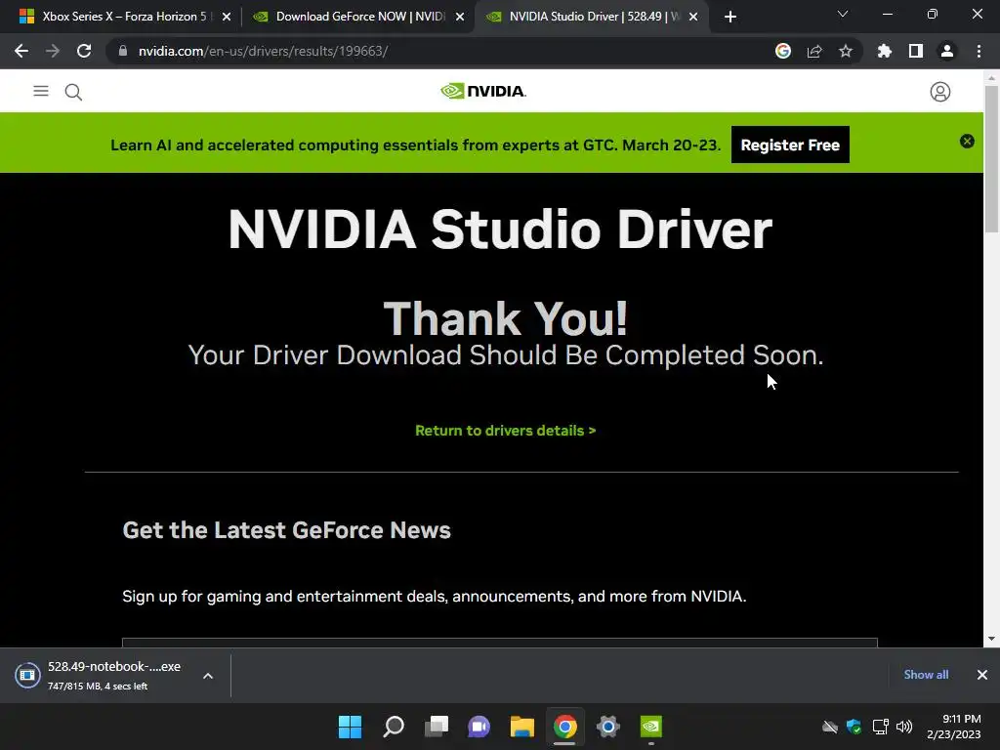Open Task View on taskbar

437,727
